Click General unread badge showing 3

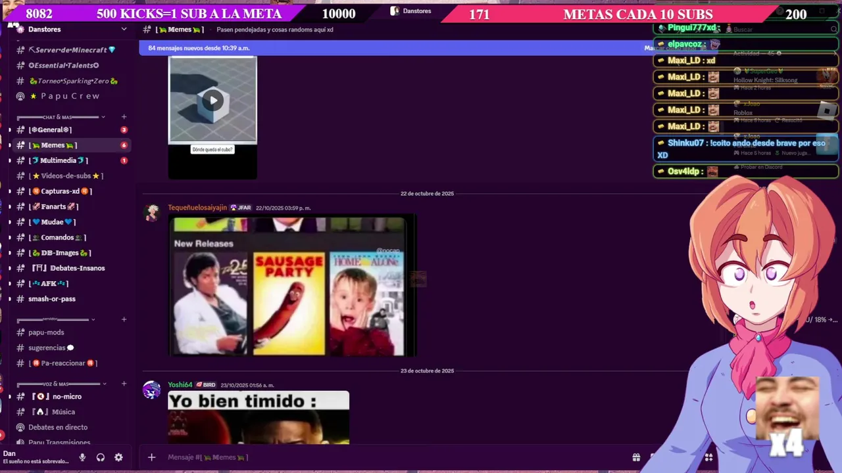pyautogui.click(x=124, y=129)
